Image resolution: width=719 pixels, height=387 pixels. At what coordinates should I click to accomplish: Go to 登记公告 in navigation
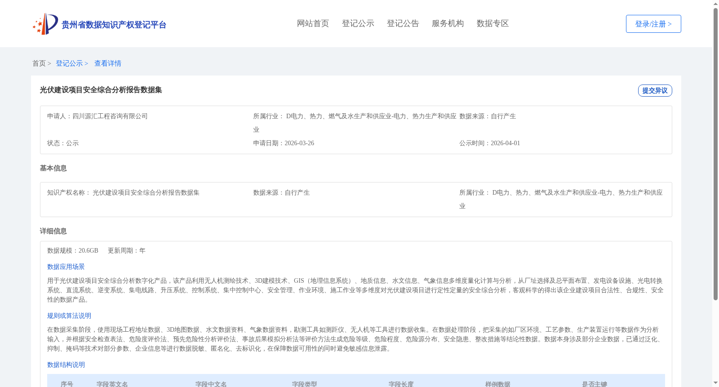coord(403,23)
